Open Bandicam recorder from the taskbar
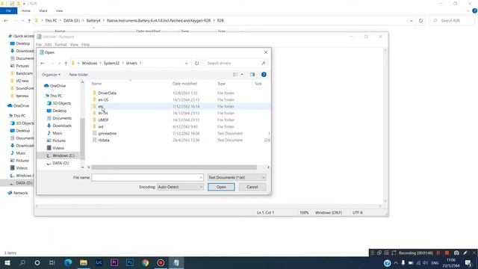The height and width of the screenshot is (269, 478). click(x=161, y=262)
